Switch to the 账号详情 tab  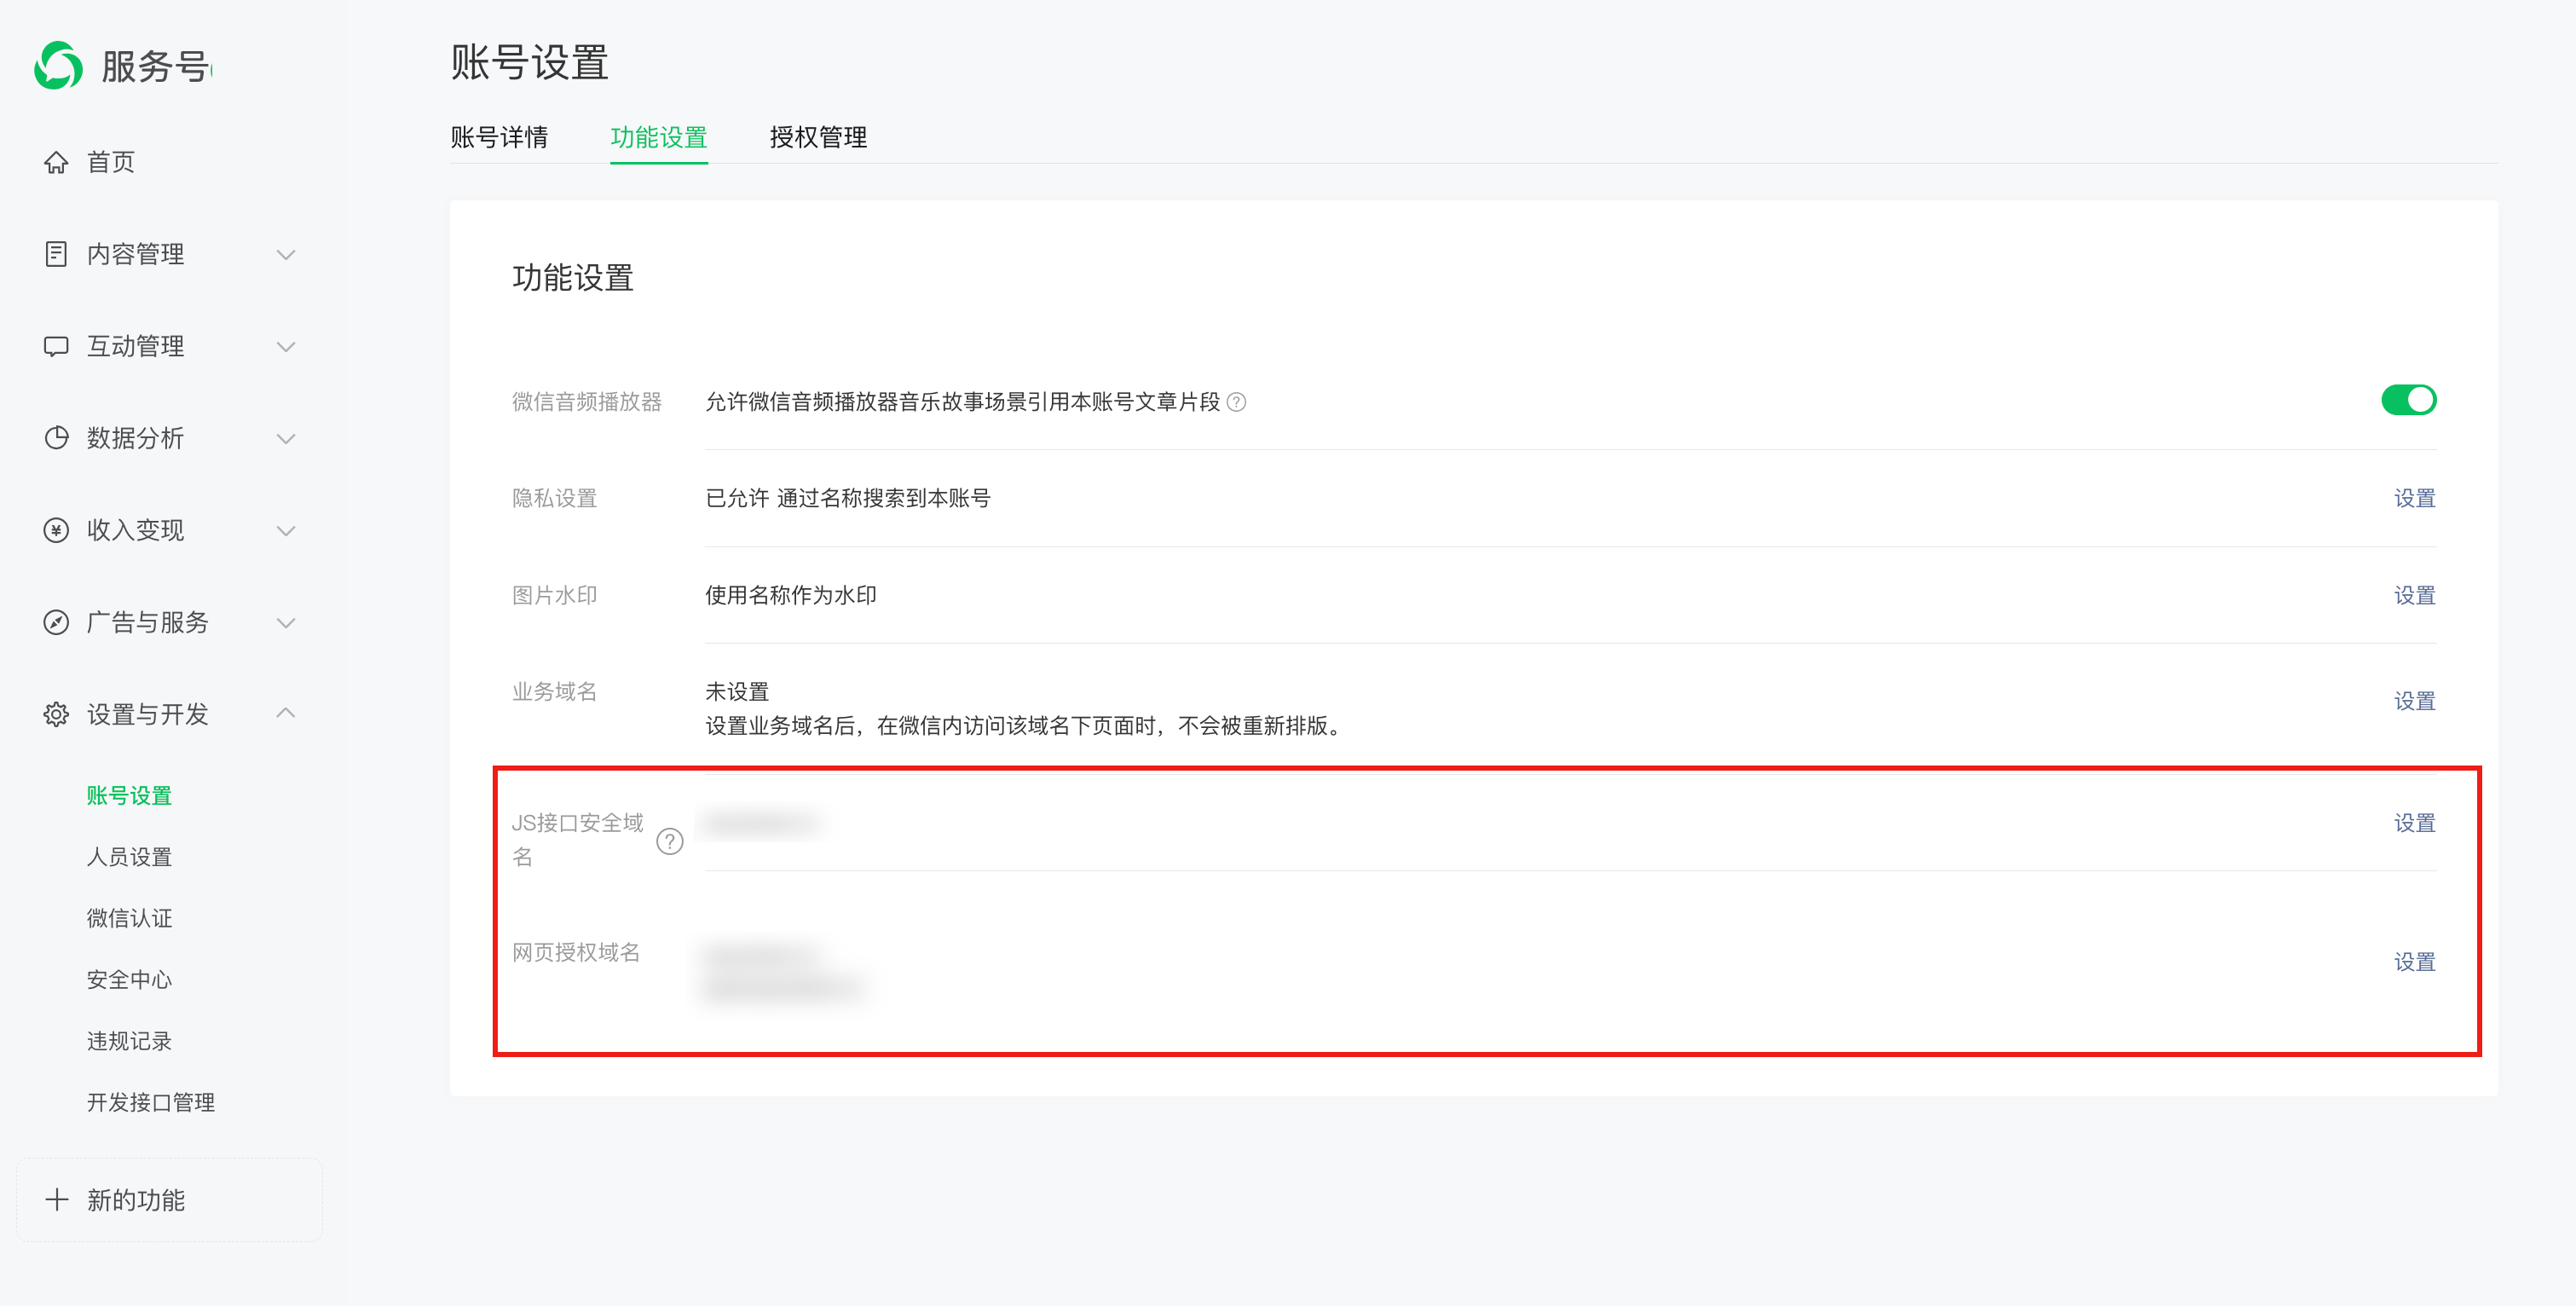[x=500, y=138]
